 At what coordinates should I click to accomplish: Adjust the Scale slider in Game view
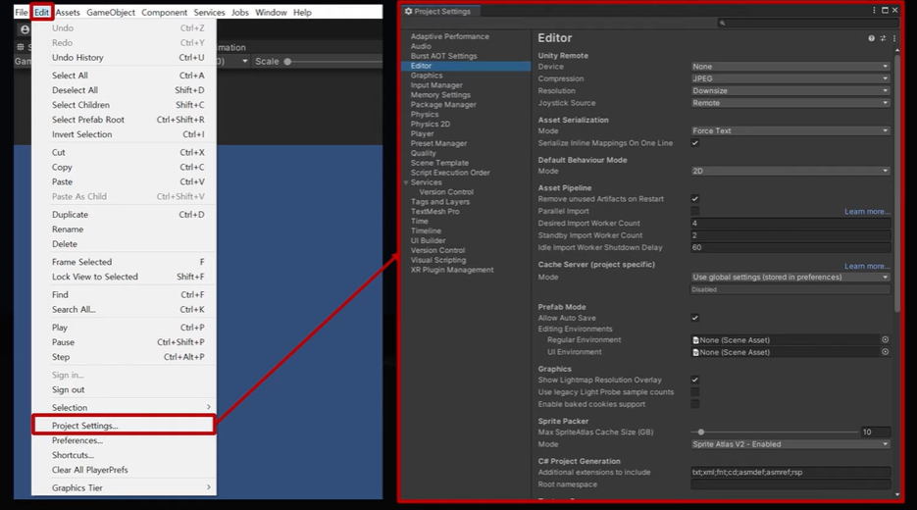(287, 62)
